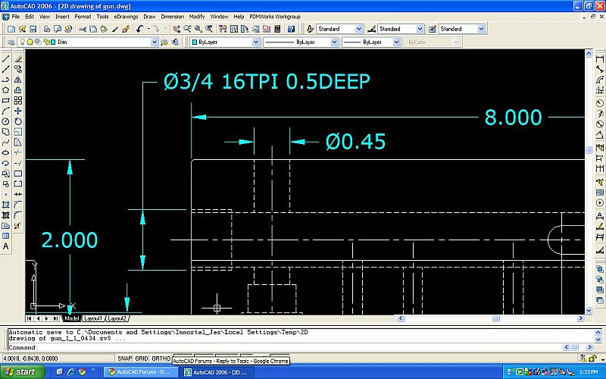Toggle SNAP mode in status bar
The image size is (606, 379).
pos(124,359)
